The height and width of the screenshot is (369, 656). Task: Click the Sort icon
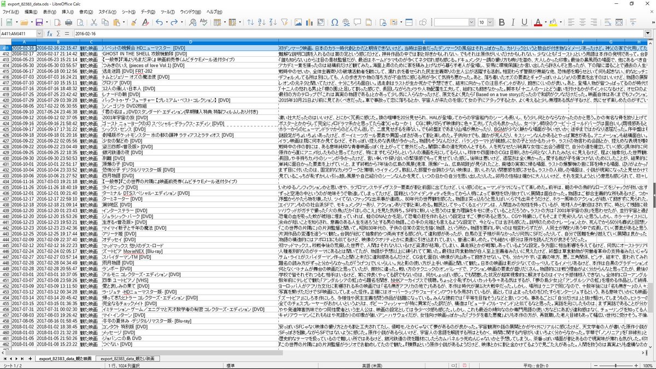[x=251, y=22]
